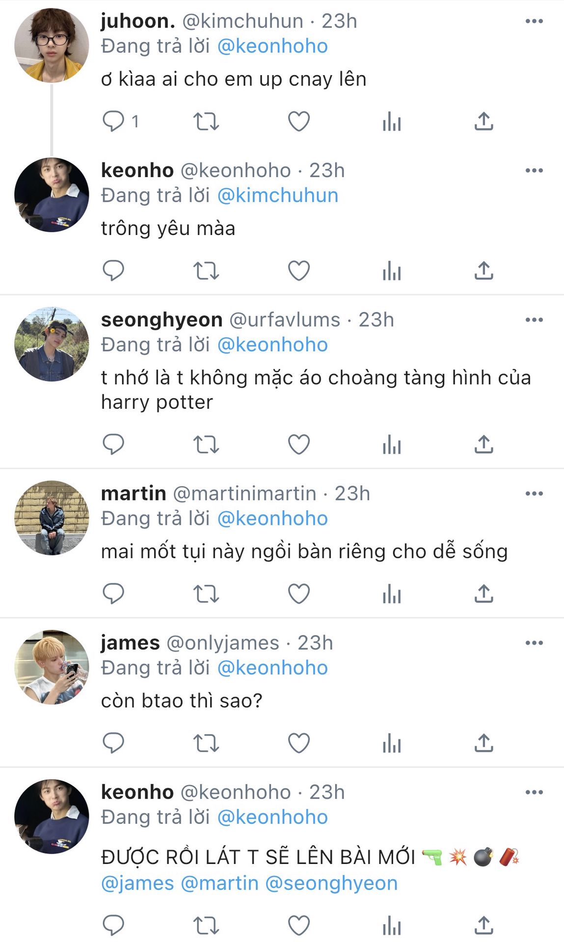Like keonho's 'trông yêu màa' tweet
This screenshot has height=942, width=564.
(x=298, y=270)
